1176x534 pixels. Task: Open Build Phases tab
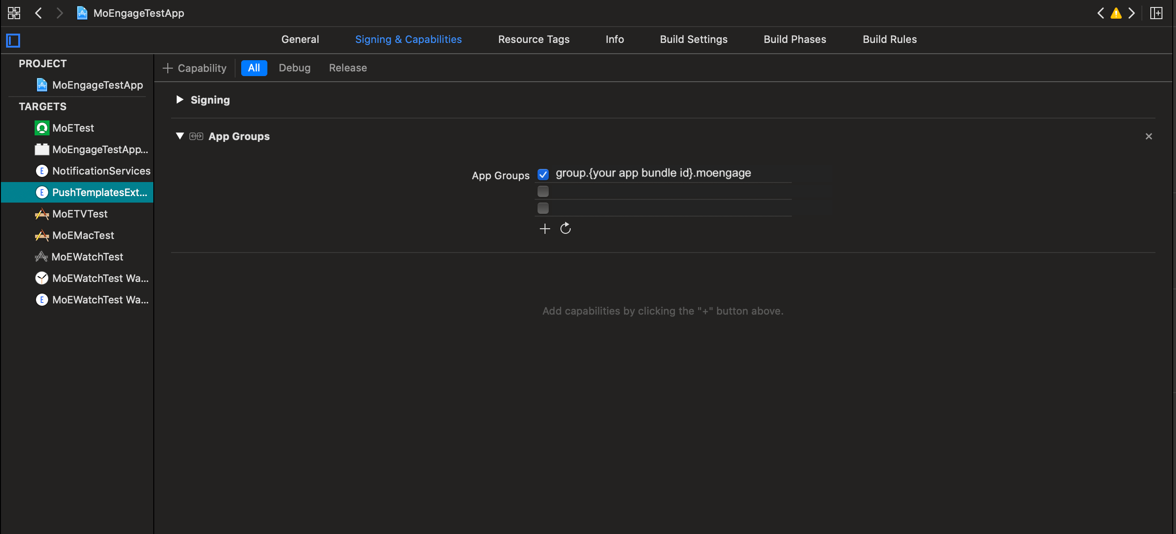(795, 40)
